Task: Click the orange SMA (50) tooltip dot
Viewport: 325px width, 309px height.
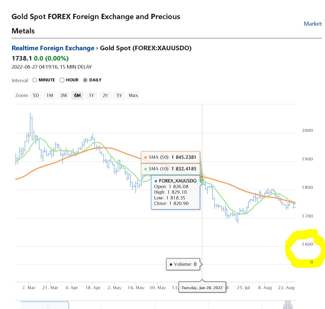Action: pos(145,158)
